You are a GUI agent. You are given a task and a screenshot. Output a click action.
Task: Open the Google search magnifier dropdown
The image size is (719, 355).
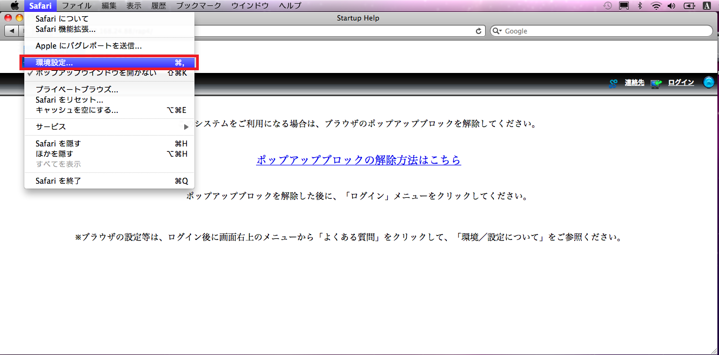point(497,31)
